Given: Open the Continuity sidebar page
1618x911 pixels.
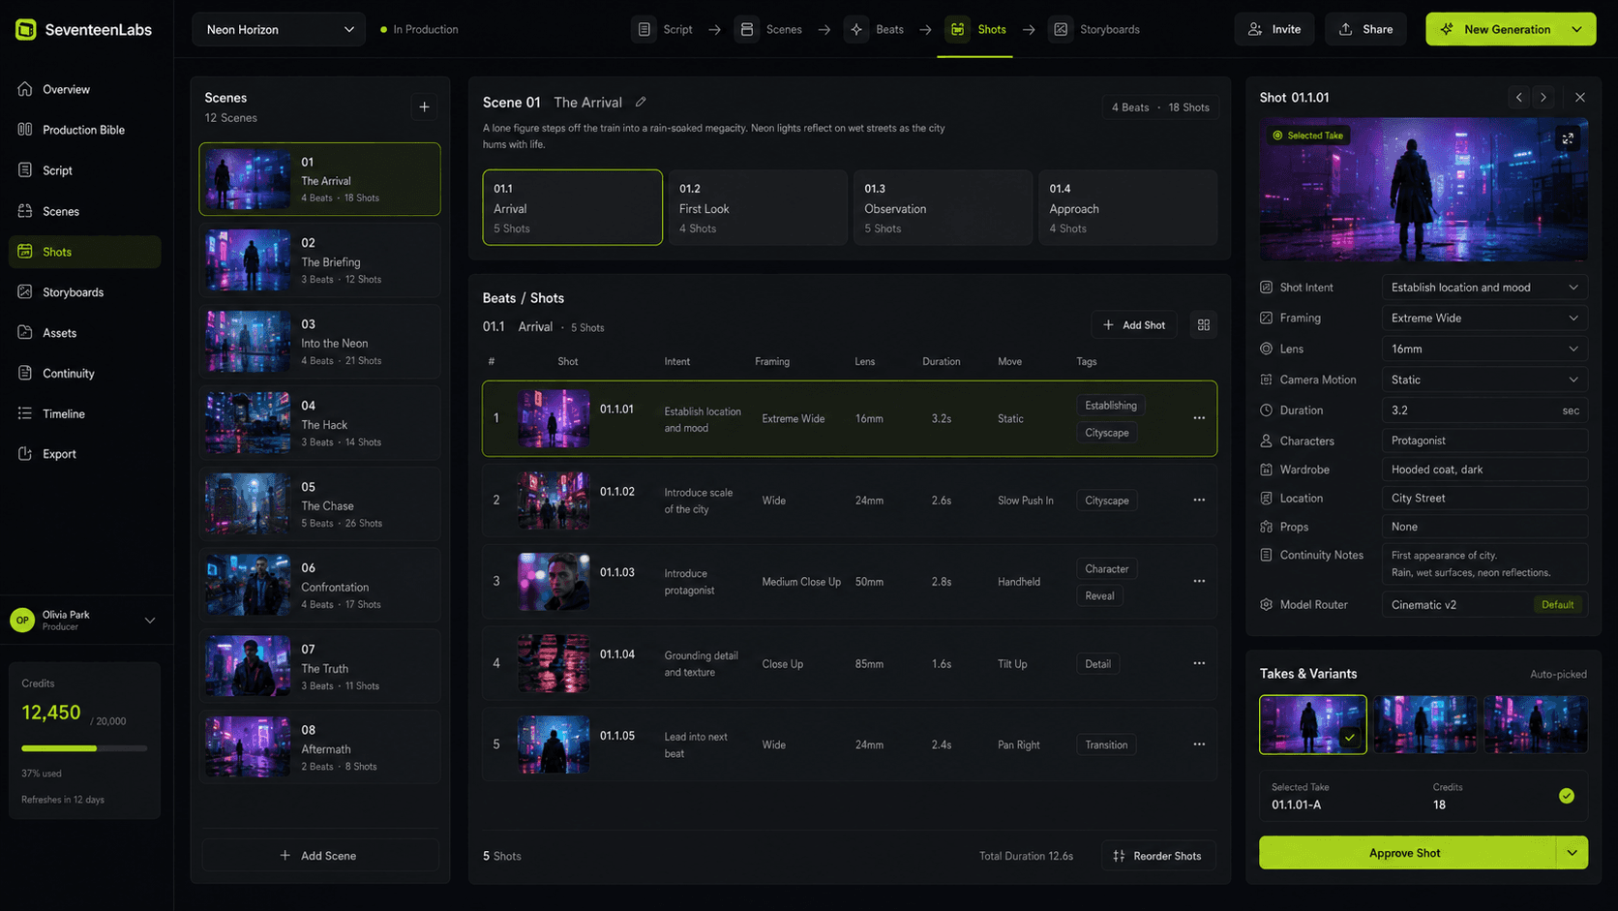Looking at the screenshot, I should (x=68, y=373).
